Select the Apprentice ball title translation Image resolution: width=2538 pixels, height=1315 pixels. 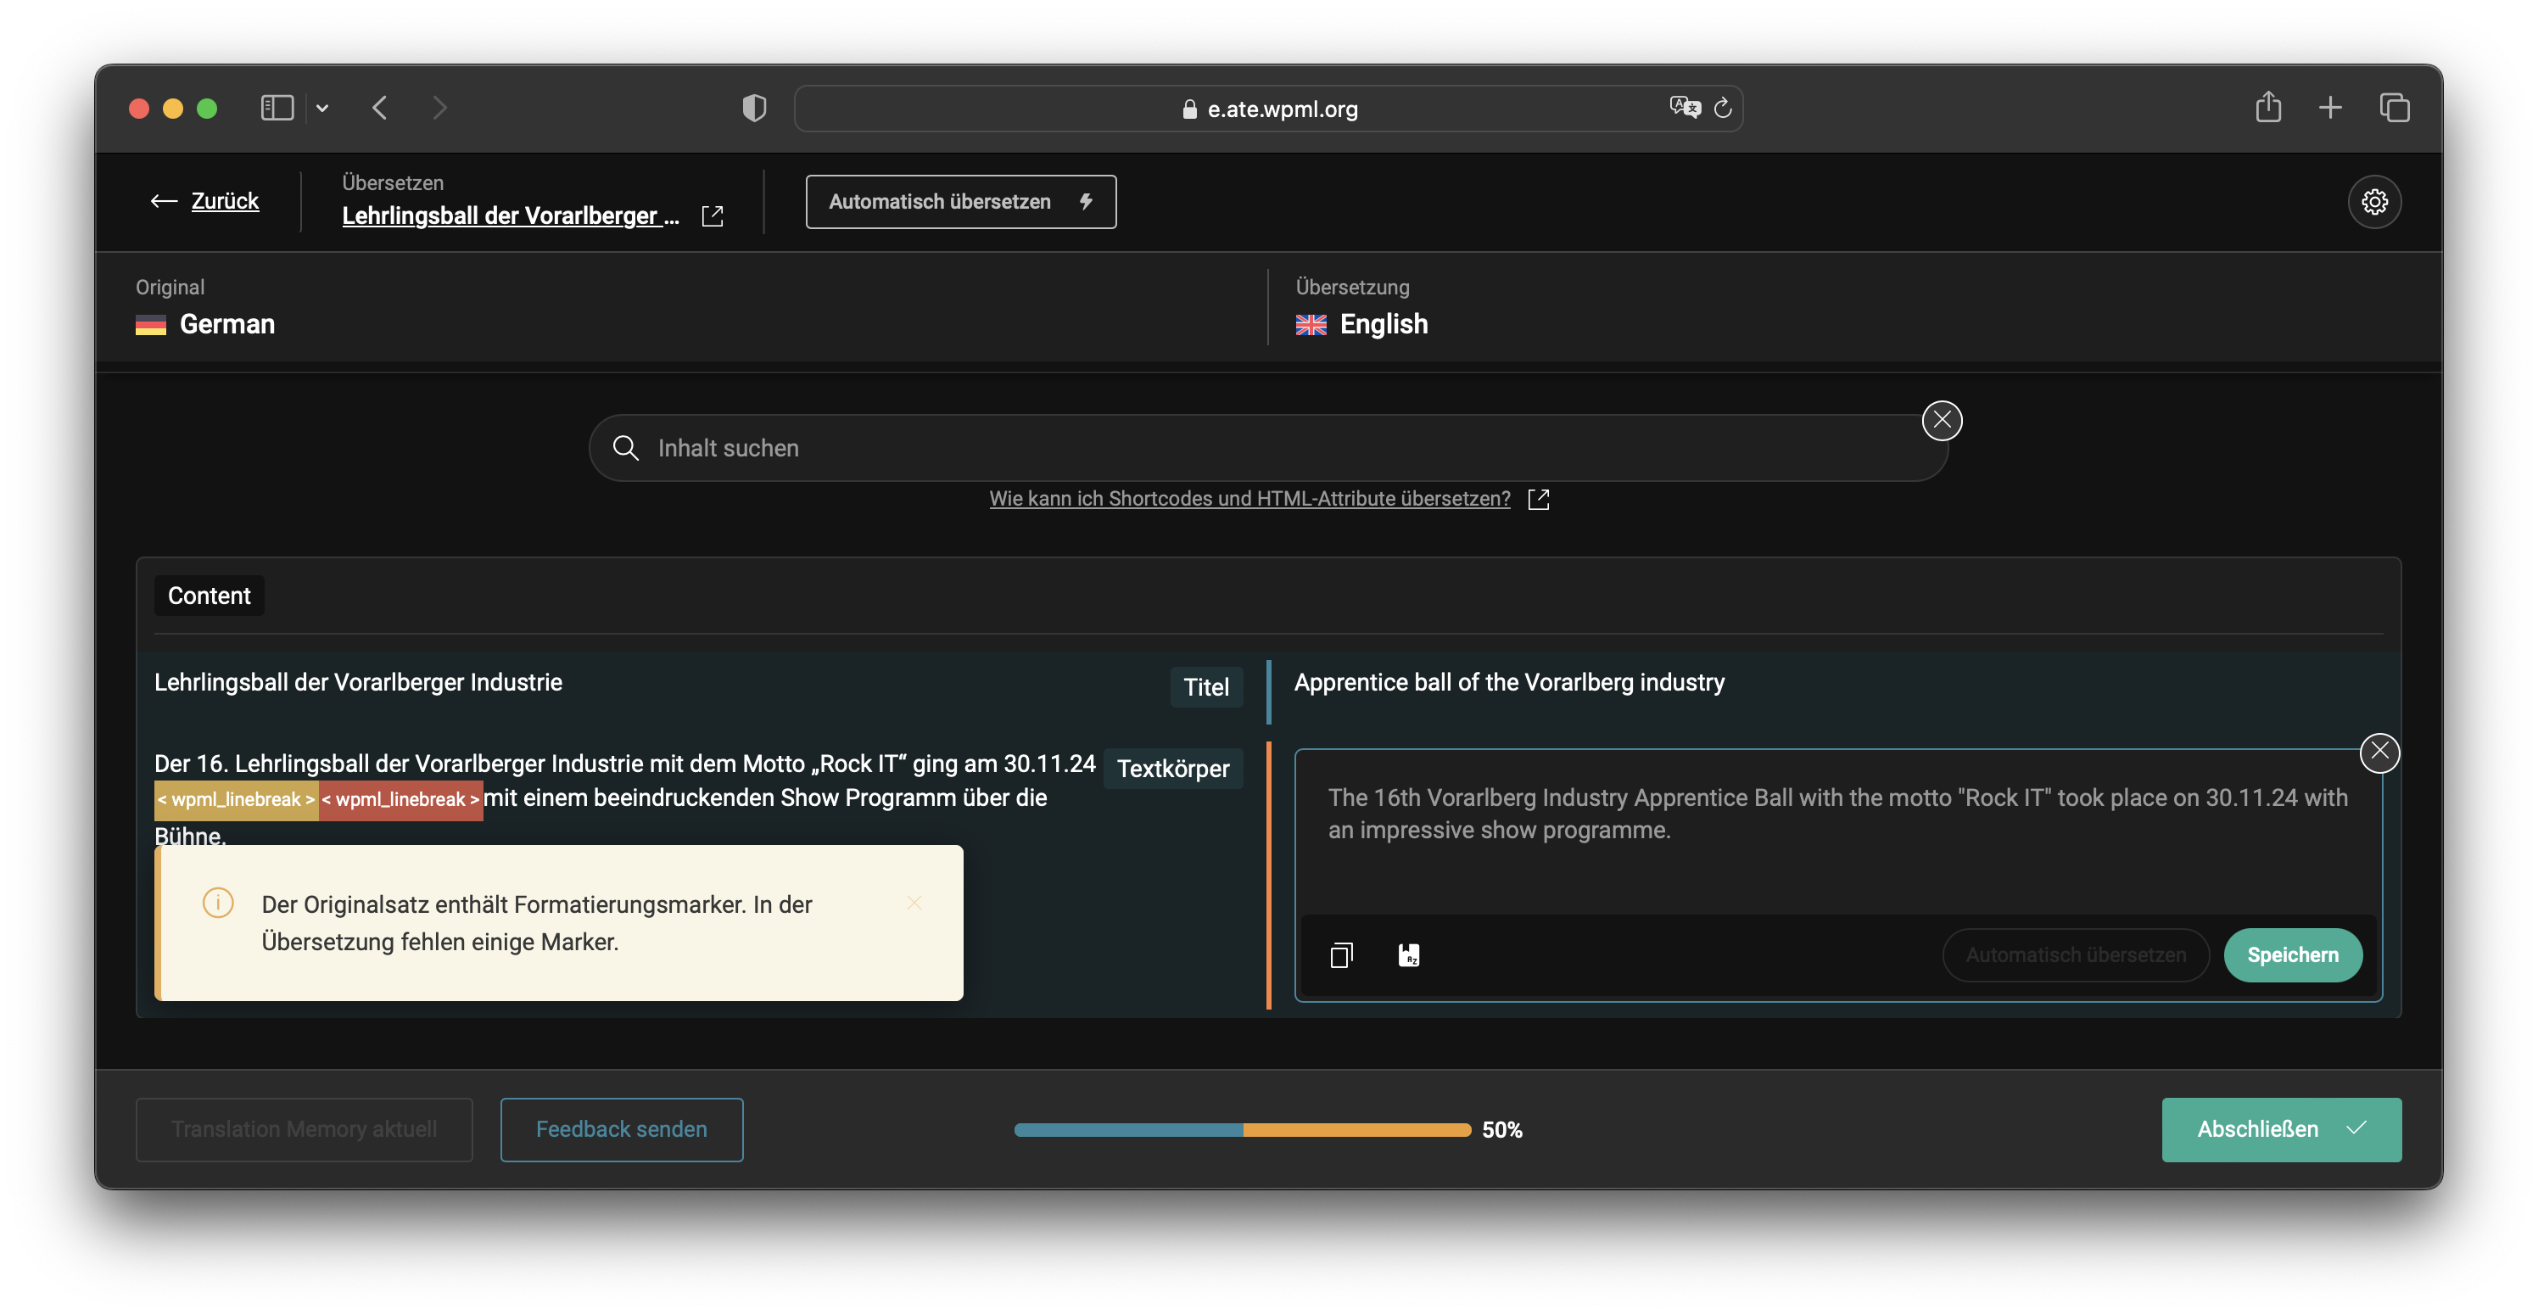[1508, 683]
